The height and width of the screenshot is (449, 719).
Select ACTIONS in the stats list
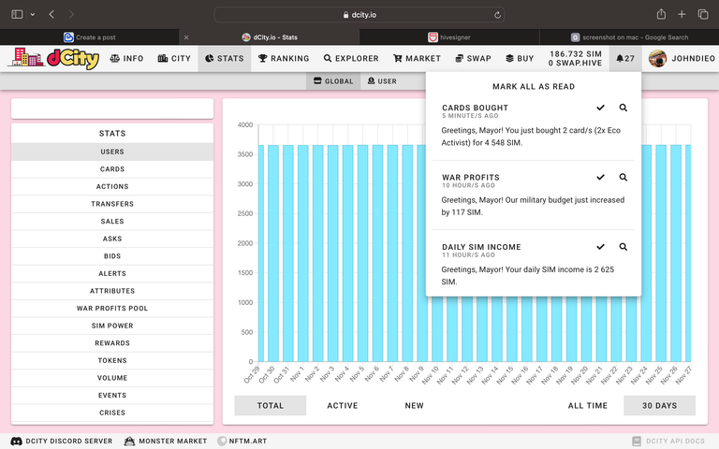pos(112,186)
